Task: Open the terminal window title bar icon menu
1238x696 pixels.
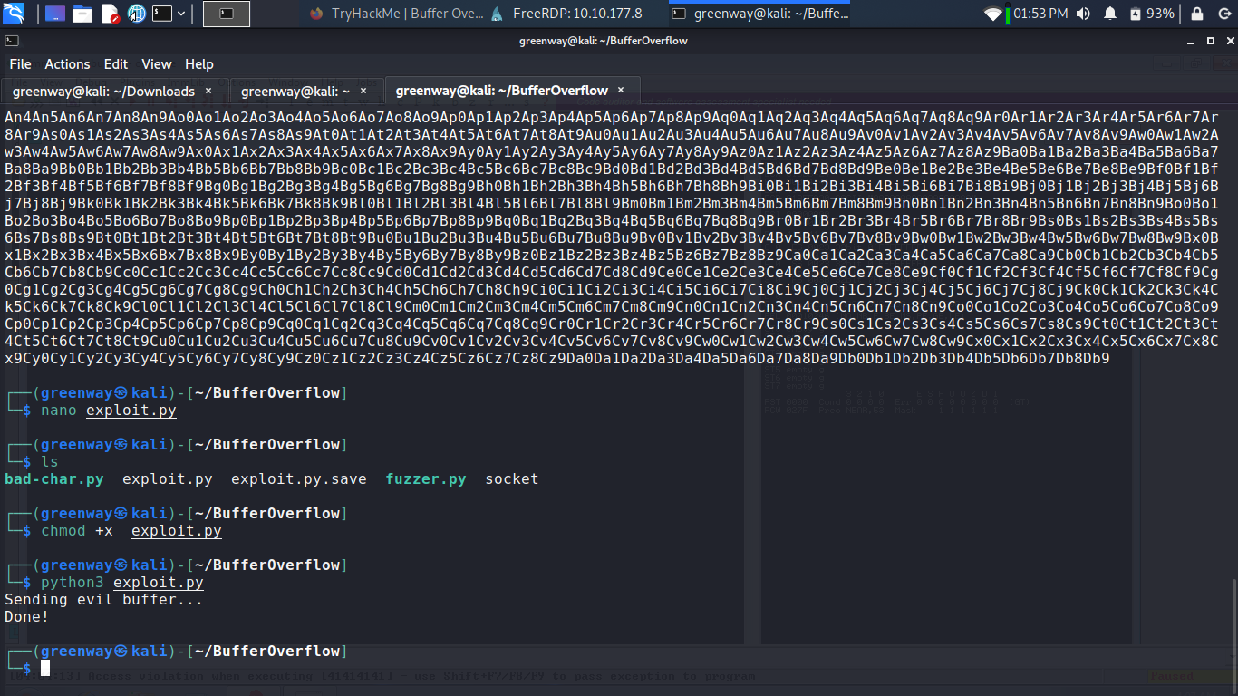Action: [11, 41]
